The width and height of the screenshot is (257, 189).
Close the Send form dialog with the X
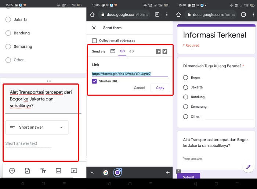pyautogui.click(x=94, y=28)
